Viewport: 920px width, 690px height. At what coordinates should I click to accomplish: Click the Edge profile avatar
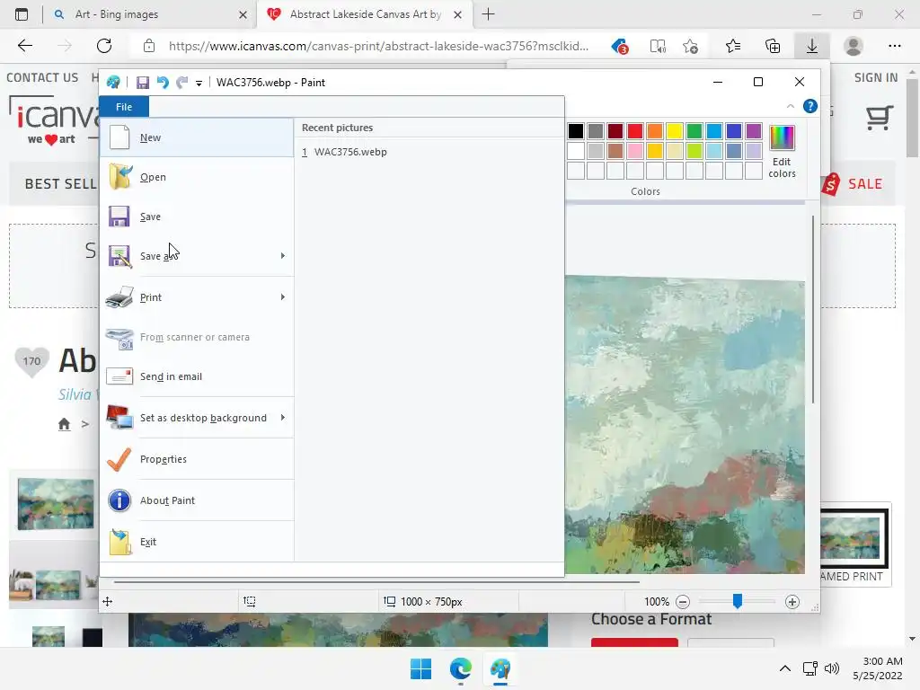pyautogui.click(x=854, y=46)
